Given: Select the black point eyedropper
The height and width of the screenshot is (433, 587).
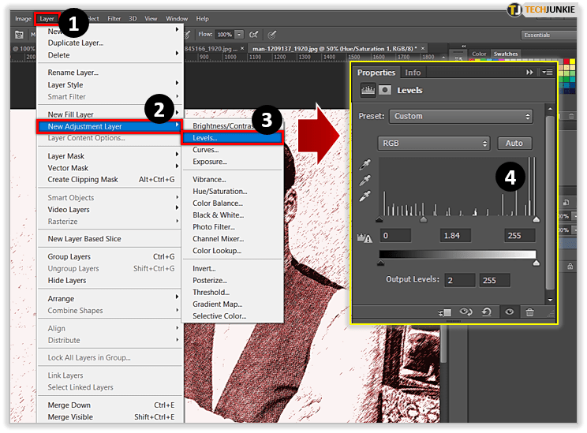Looking at the screenshot, I should [x=365, y=166].
